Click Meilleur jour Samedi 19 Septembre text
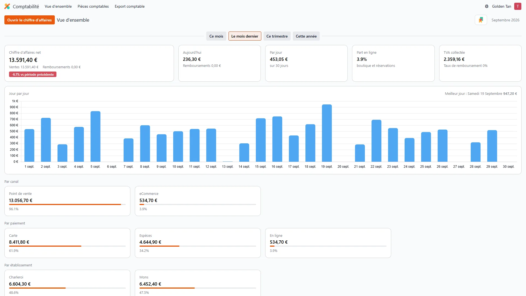This screenshot has width=526, height=296. [481, 94]
